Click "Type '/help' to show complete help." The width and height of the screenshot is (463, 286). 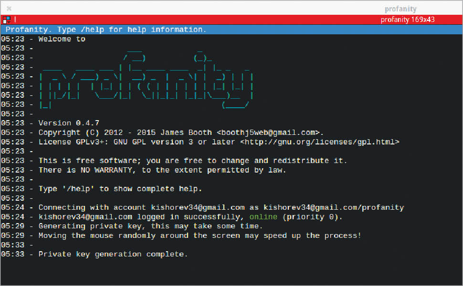[120, 189]
